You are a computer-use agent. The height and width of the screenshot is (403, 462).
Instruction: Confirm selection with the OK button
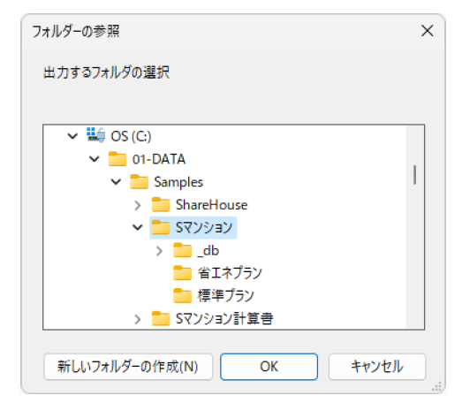click(x=269, y=367)
